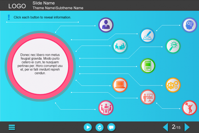This screenshot has width=199, height=133.
Task: Open the hamburger menu in bottom bar
Action: [12, 127]
